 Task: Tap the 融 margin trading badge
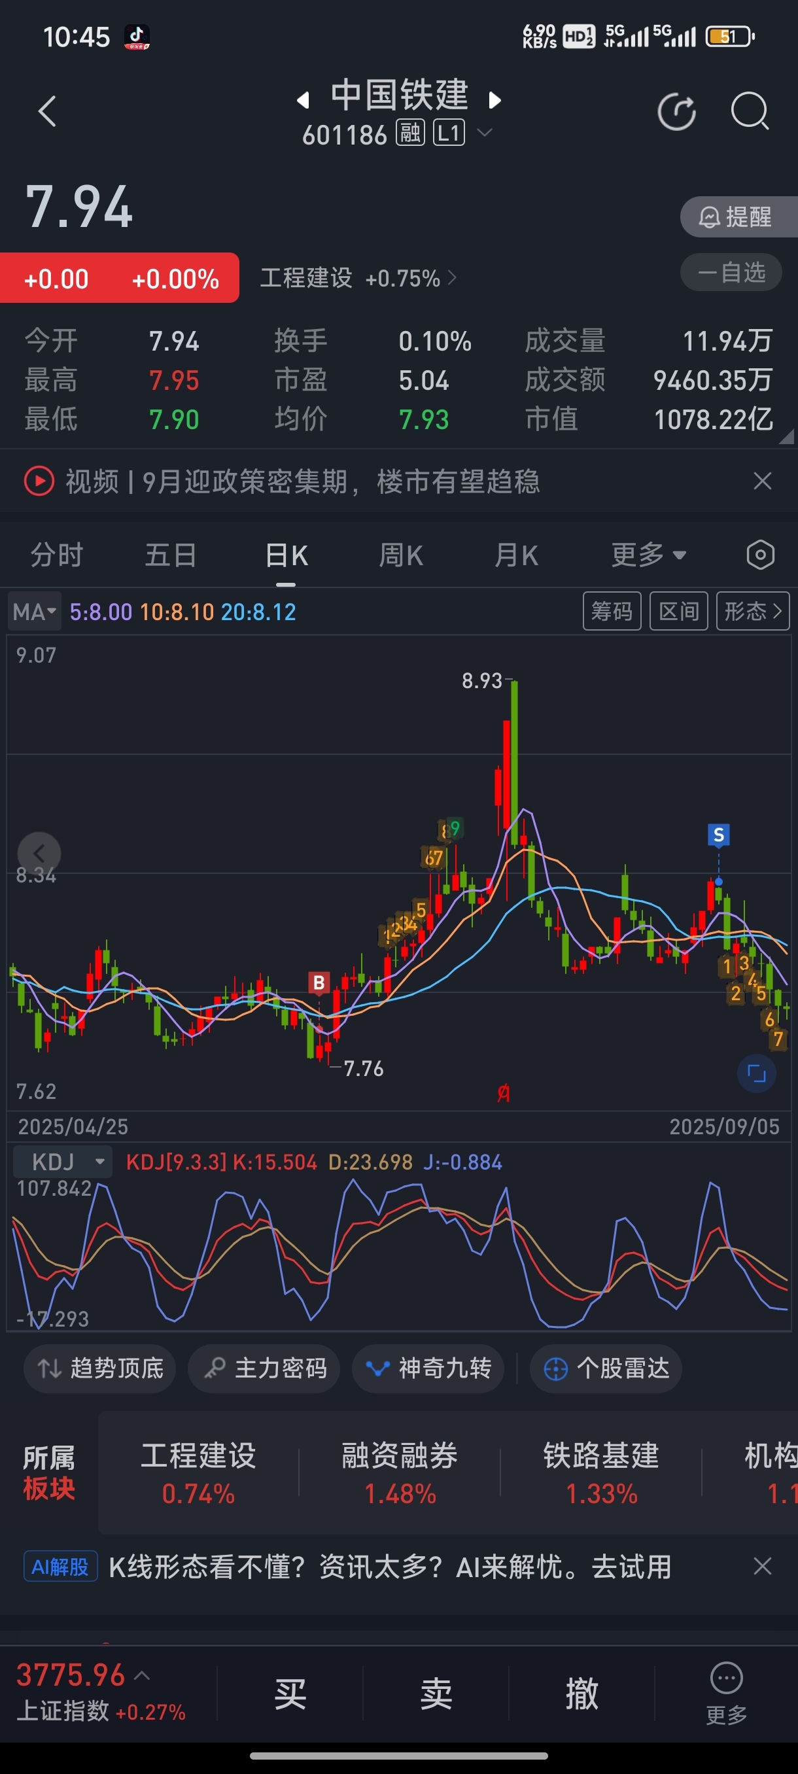coord(410,132)
